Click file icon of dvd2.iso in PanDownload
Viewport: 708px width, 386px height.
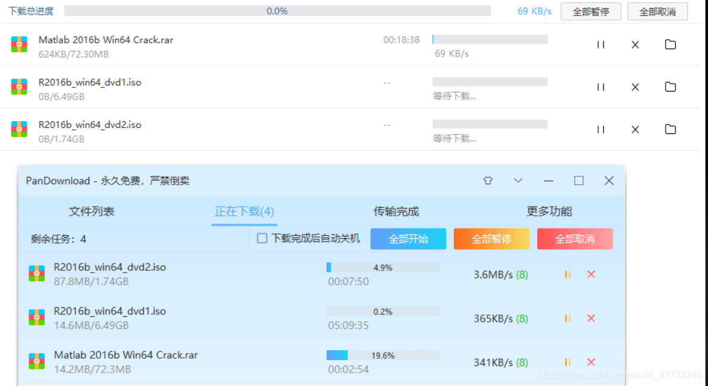click(x=36, y=273)
